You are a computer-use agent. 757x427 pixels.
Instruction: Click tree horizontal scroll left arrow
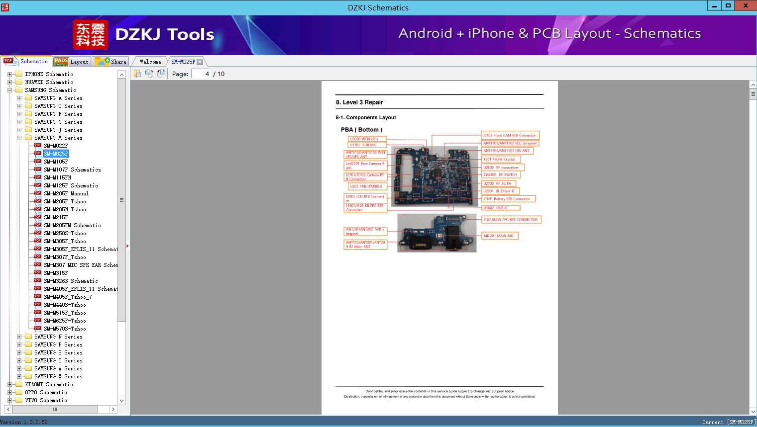(8, 409)
